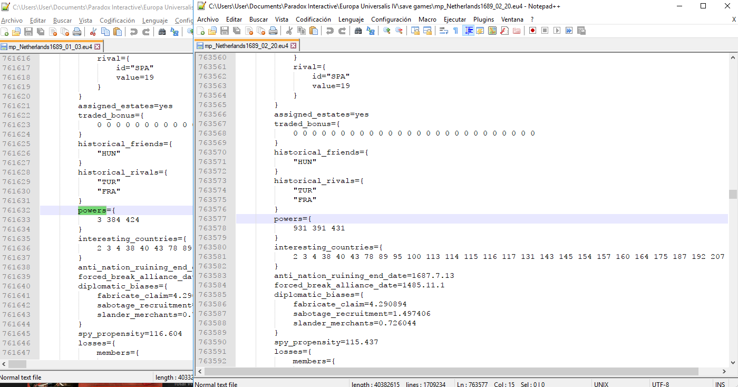
Task: Click the New file icon in right window
Action: click(201, 31)
